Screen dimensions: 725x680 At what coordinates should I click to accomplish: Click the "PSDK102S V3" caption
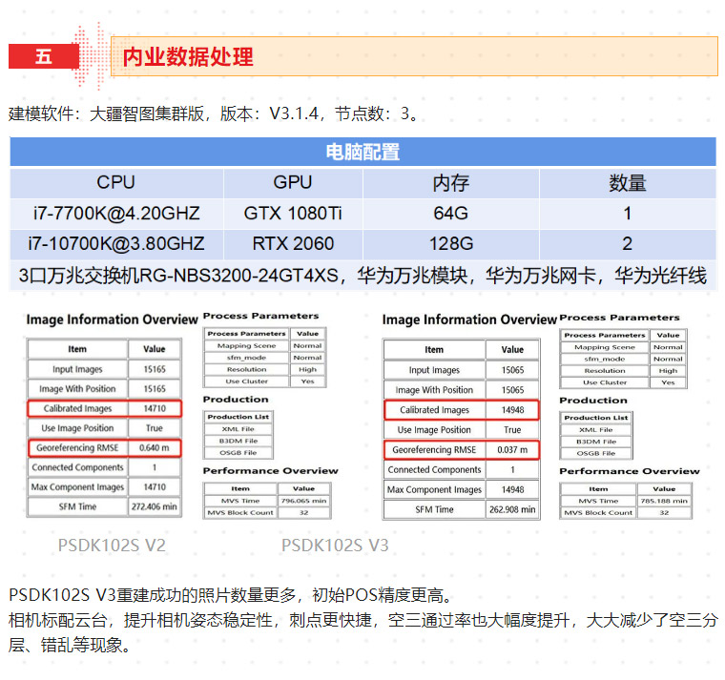point(335,546)
